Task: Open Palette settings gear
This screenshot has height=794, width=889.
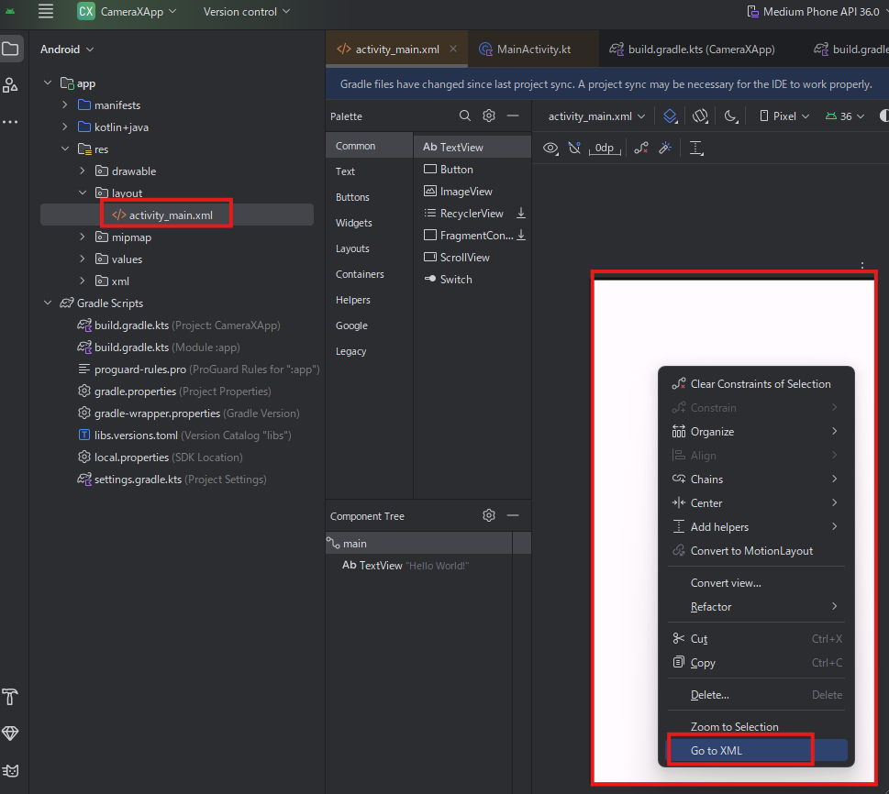Action: [489, 116]
